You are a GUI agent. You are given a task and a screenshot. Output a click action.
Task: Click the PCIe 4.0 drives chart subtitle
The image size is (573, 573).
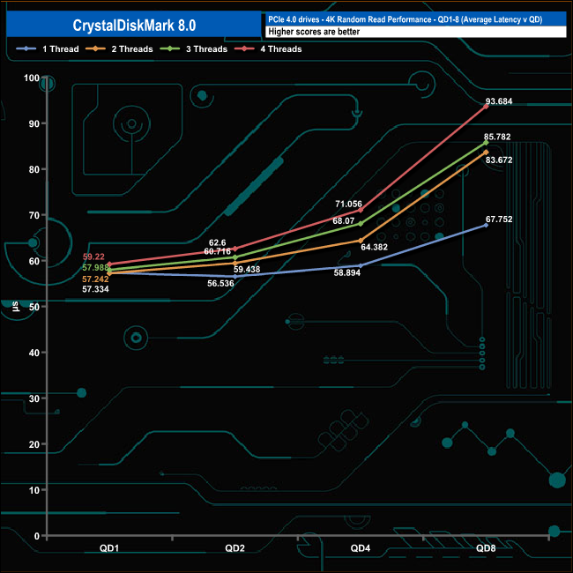click(x=405, y=19)
